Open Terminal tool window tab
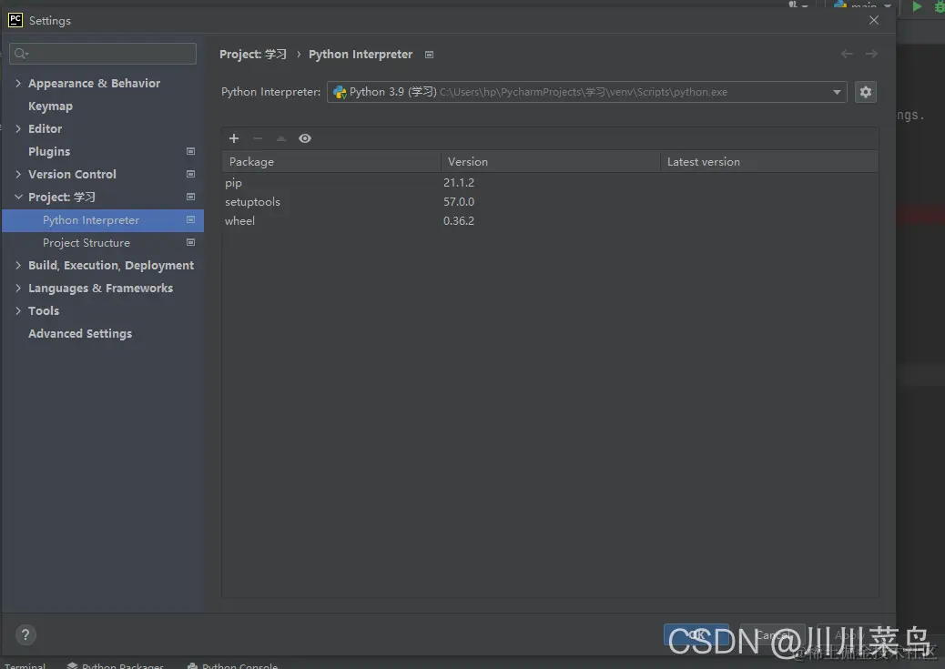945x669 pixels. [25, 665]
